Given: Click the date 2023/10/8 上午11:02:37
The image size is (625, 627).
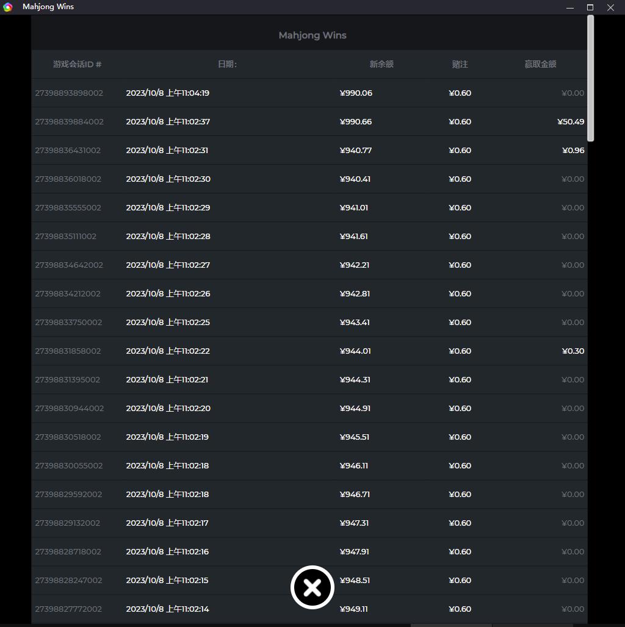Looking at the screenshot, I should [168, 121].
